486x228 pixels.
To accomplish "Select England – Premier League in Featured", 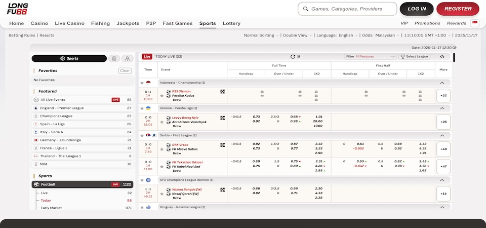I will click(83, 108).
